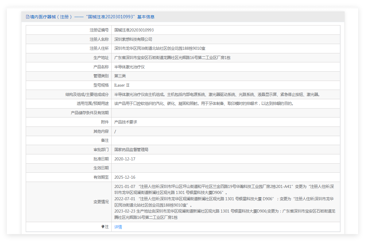Image resolution: width=365 pixels, height=241 pixels.
Task: Click registration number 国械注准20203010993 in table
Action: pyautogui.click(x=134, y=30)
